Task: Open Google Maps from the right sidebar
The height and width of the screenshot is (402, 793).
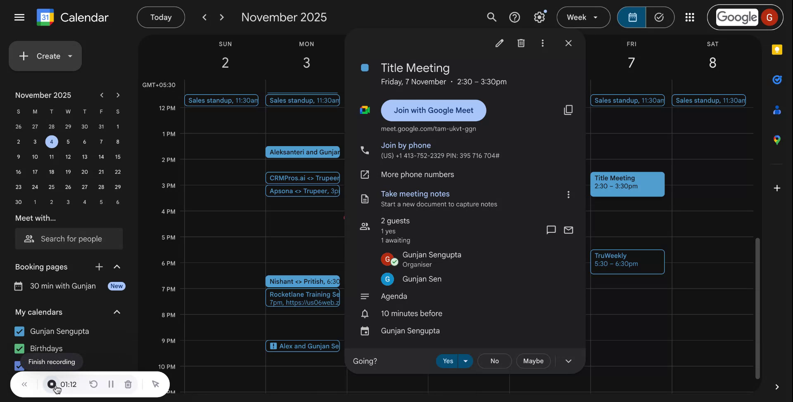Action: 777,140
